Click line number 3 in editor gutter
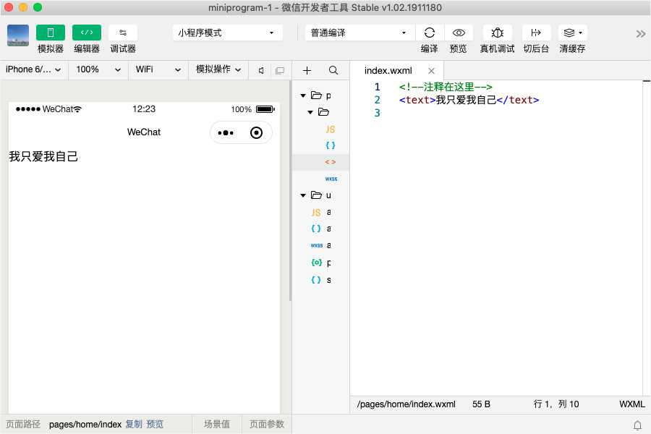 pos(377,113)
